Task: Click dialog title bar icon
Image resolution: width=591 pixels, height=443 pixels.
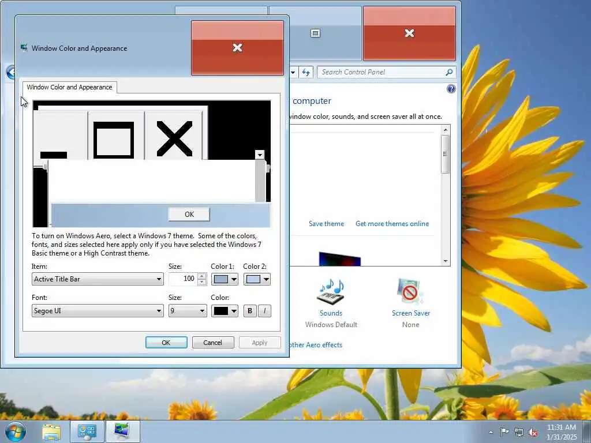Action: point(24,48)
